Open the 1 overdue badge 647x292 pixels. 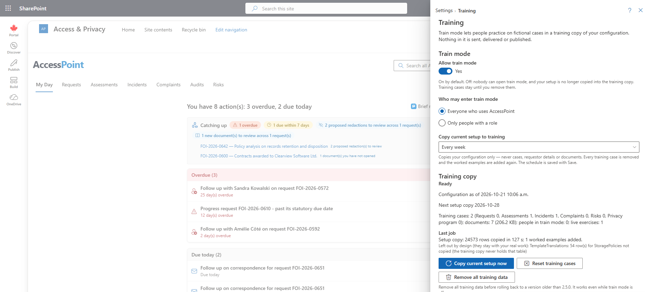pos(245,125)
